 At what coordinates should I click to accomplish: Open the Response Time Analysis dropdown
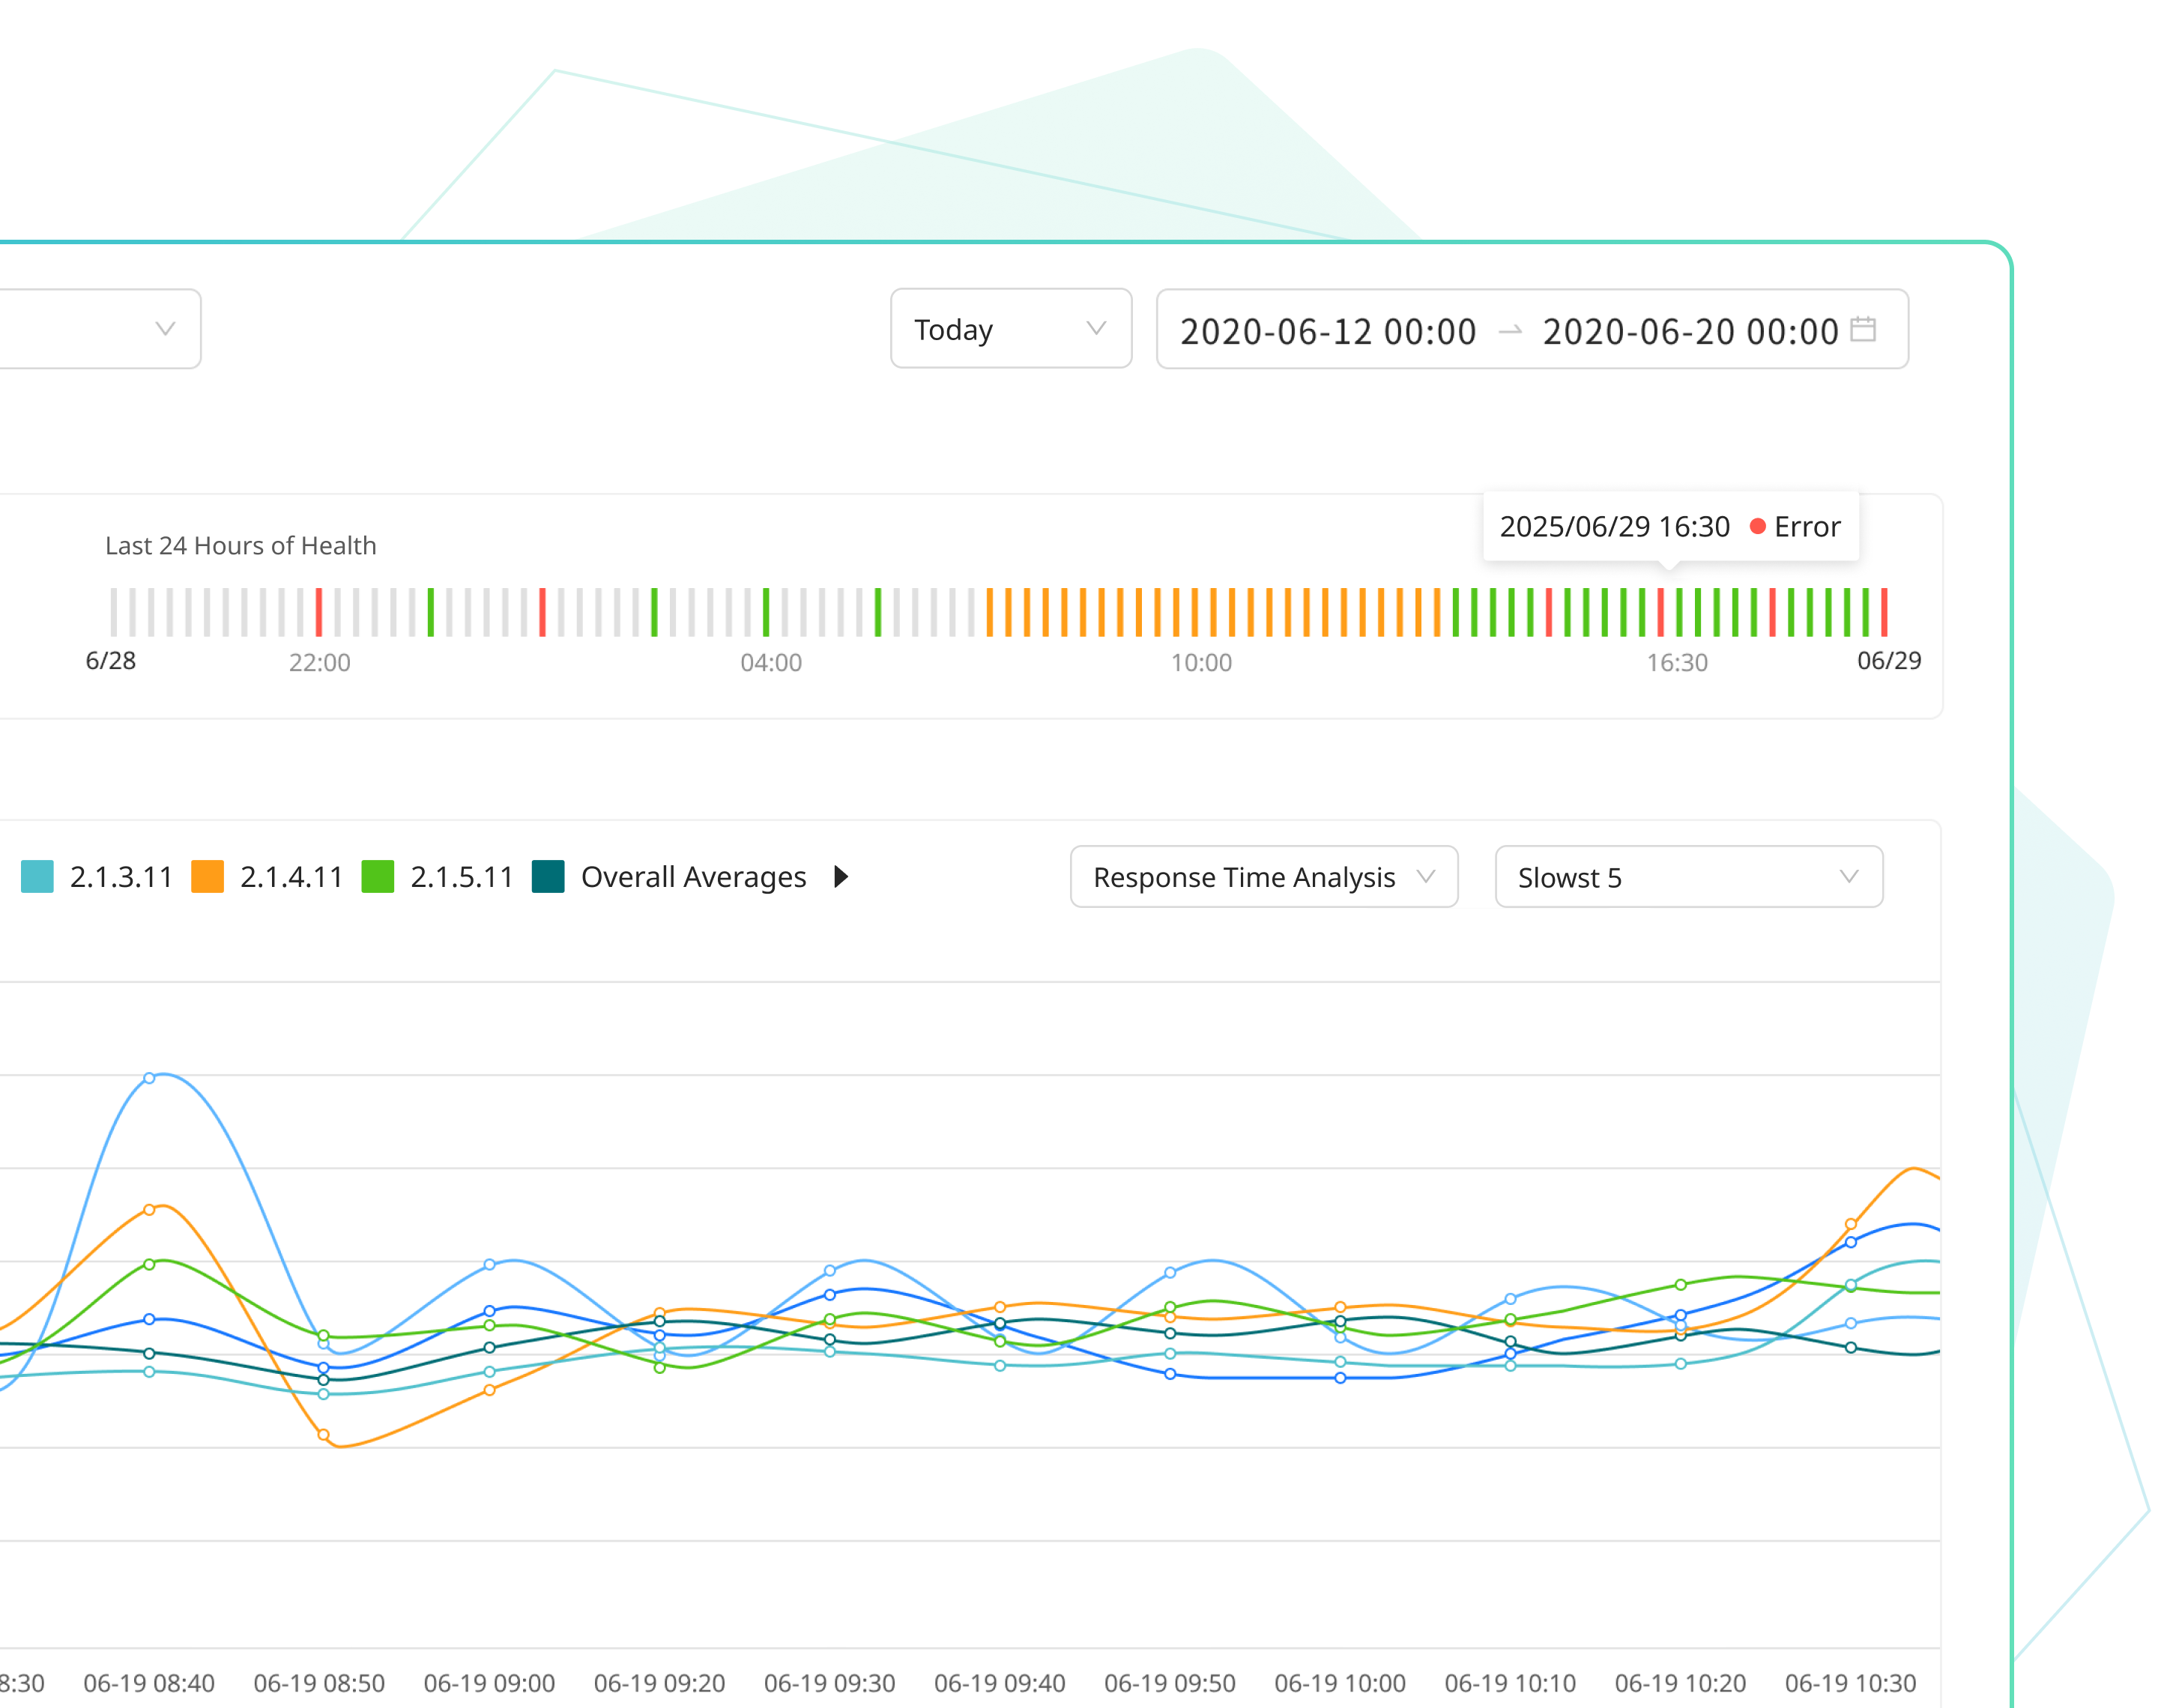point(1263,877)
